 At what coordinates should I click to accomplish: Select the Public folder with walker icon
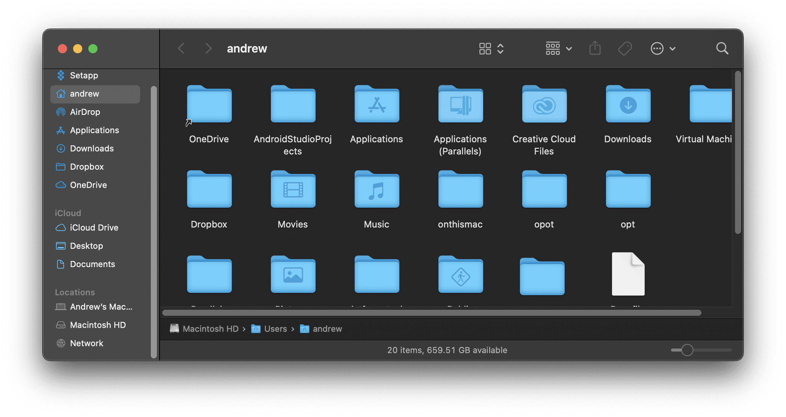[x=460, y=274]
